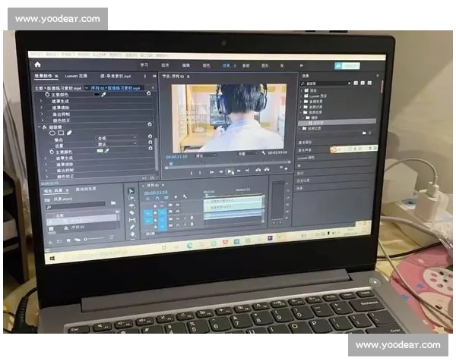The image size is (456, 364).
Task: Reset the 输出 parameter
Action: tap(150, 136)
